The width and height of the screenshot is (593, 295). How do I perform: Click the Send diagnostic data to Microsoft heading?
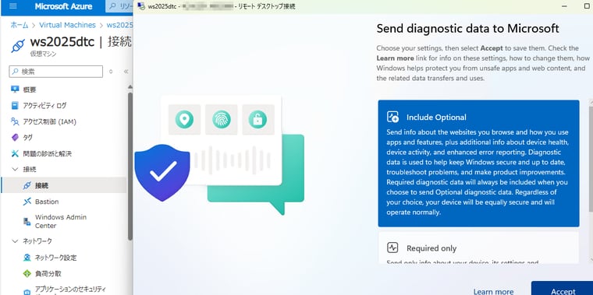click(468, 28)
